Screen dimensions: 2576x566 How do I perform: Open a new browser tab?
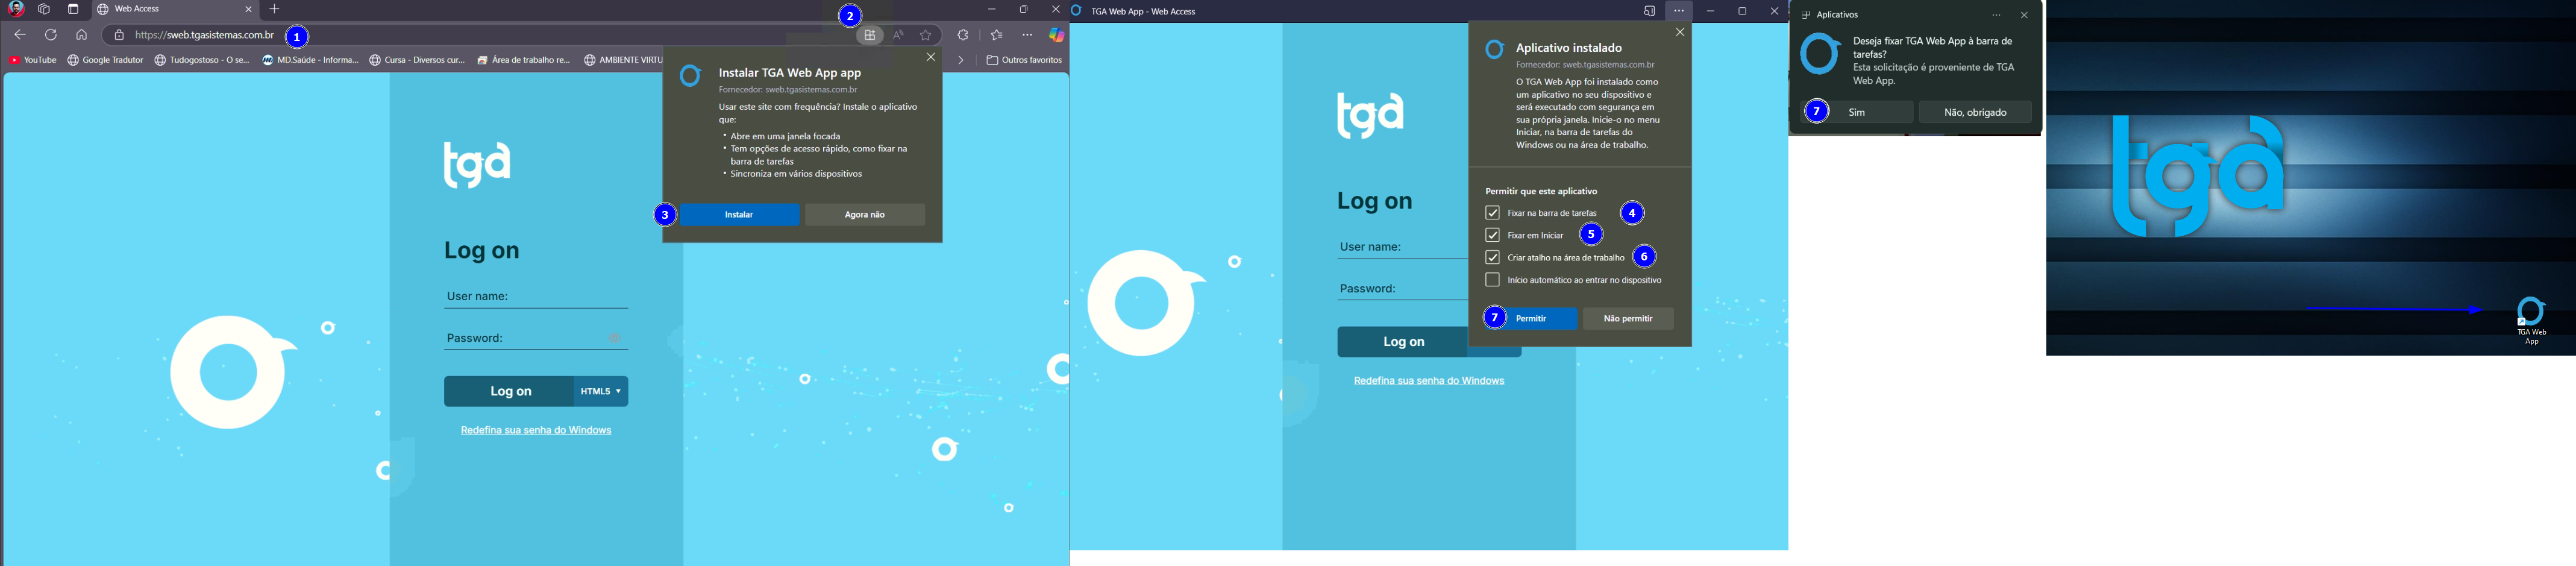275,9
